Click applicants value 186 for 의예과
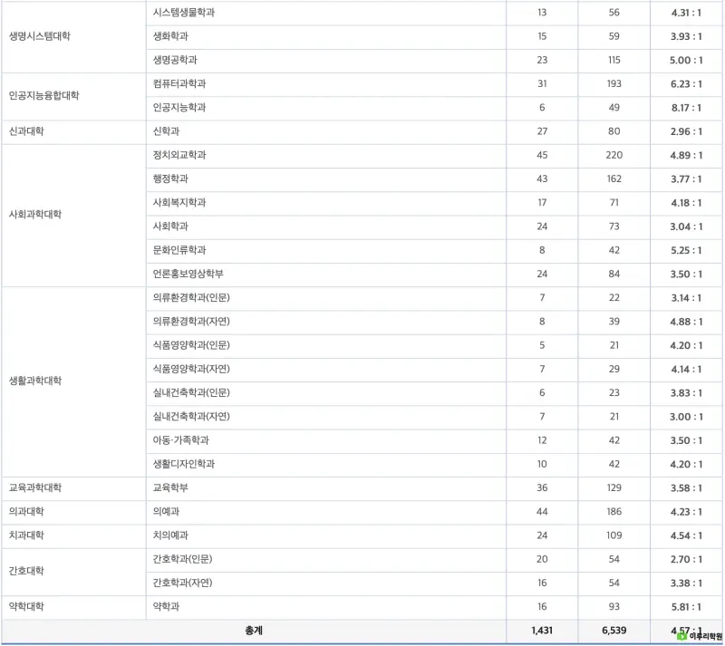Image resolution: width=725 pixels, height=646 pixels. tap(614, 511)
